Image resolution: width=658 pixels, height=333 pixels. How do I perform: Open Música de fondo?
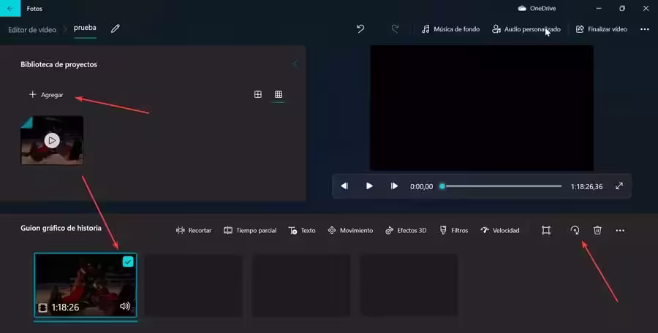tap(450, 29)
